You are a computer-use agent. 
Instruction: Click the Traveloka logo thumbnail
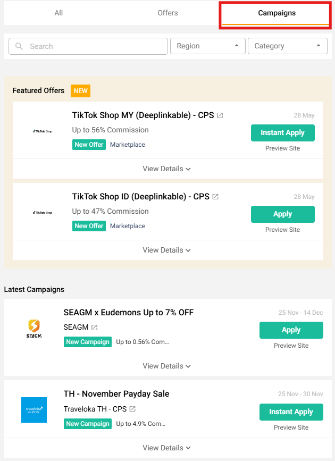point(34,410)
